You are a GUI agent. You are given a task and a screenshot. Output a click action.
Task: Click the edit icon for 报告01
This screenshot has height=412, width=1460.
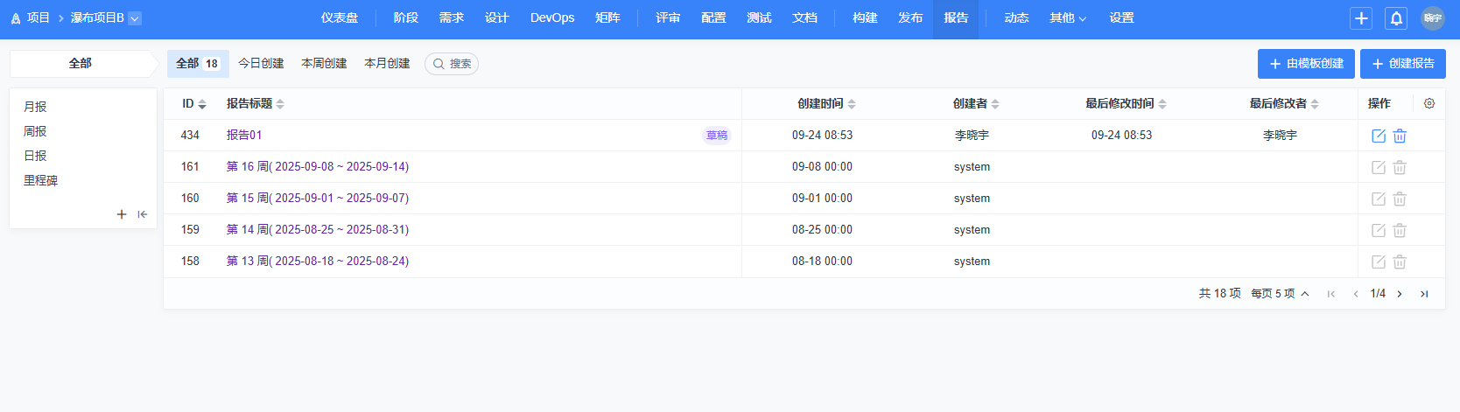tap(1378, 136)
